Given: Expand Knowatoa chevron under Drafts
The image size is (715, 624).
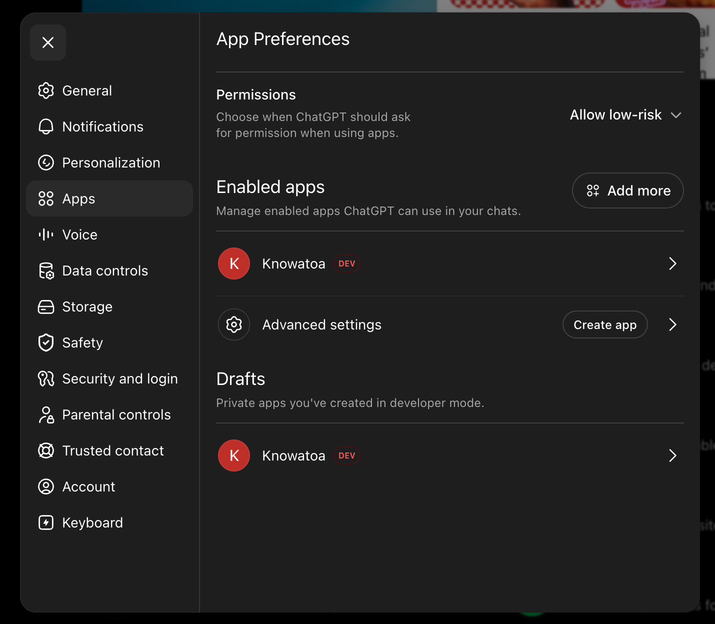Looking at the screenshot, I should pyautogui.click(x=672, y=455).
